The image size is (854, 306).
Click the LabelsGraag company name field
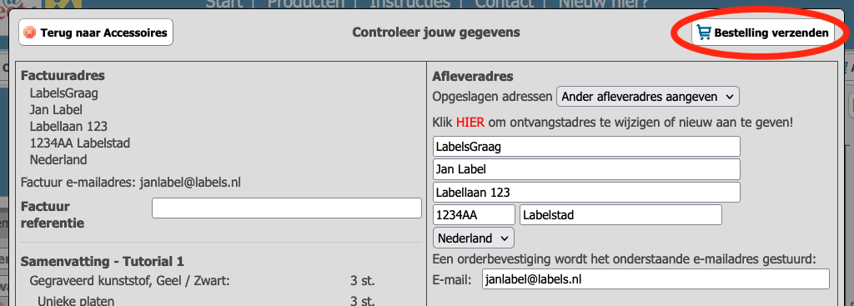[586, 147]
